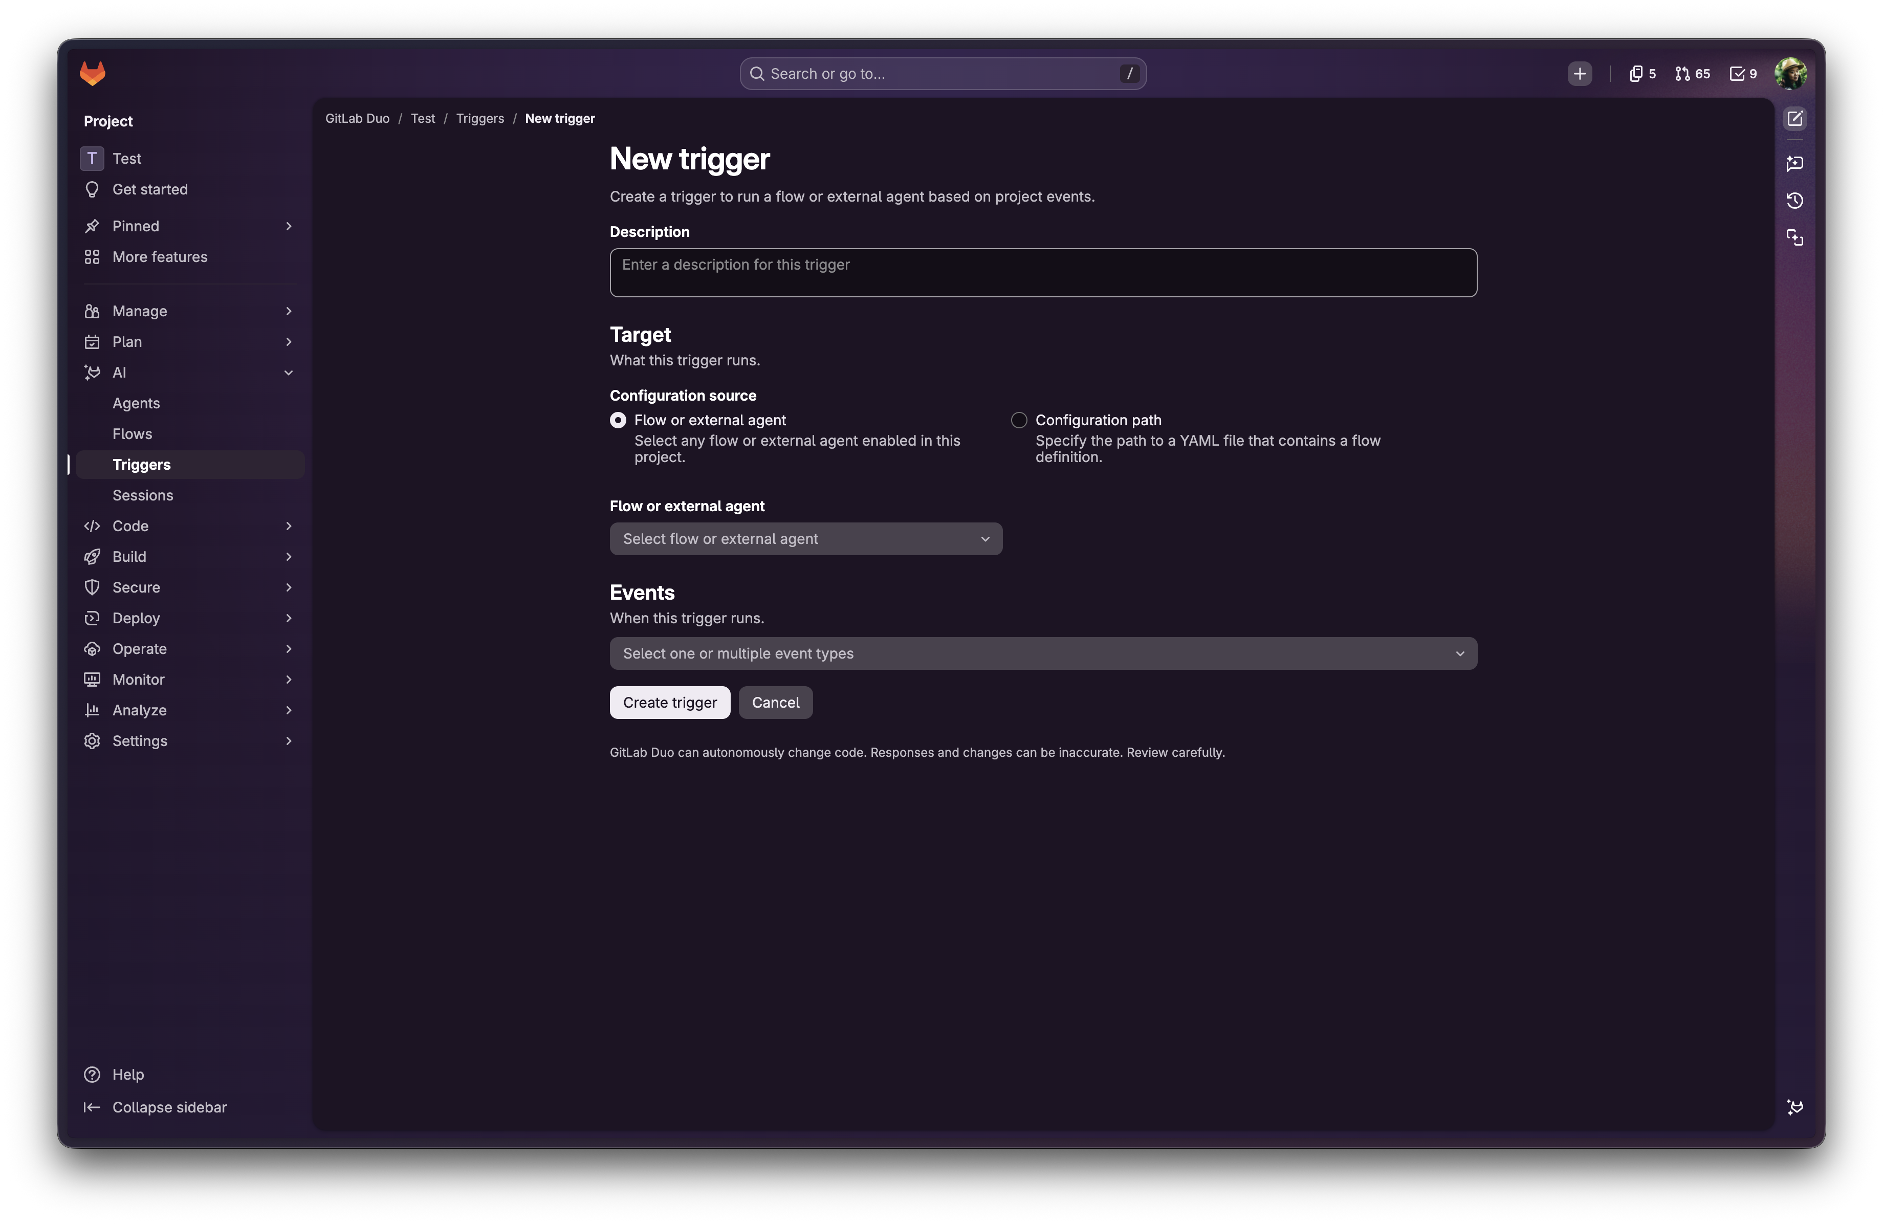Open Triggers in AI menu

(x=190, y=465)
